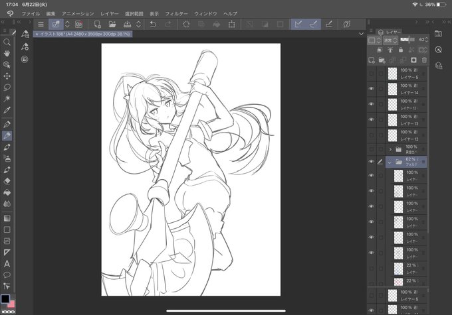The height and width of the screenshot is (315, 452).
Task: Click the Clip Studio logo icon
Action: point(10,13)
